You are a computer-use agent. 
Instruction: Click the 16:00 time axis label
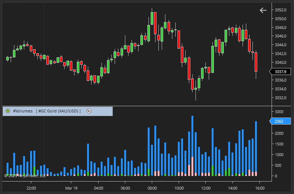(259, 188)
